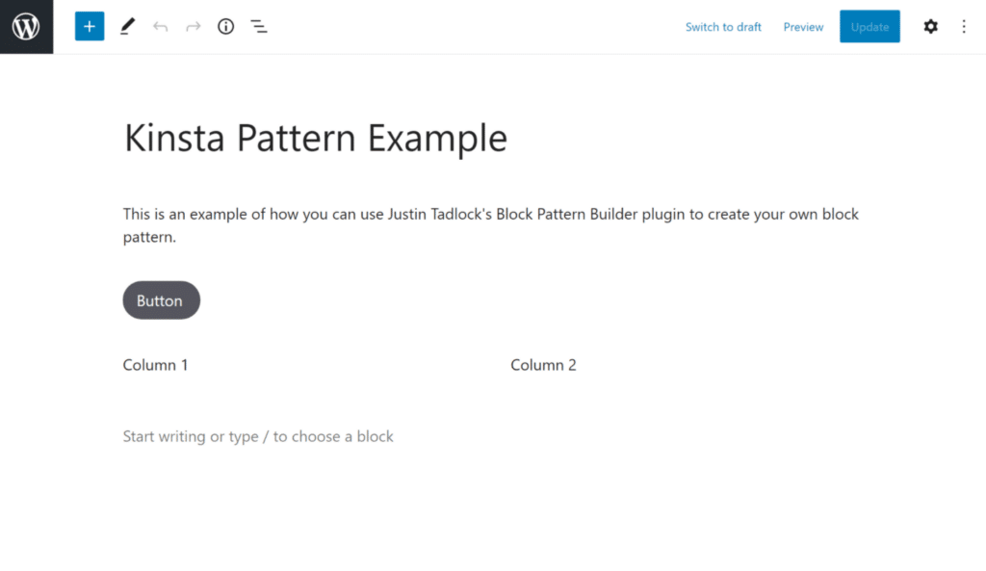Select the Tools pencil icon
This screenshot has height=571, width=986.
click(126, 26)
